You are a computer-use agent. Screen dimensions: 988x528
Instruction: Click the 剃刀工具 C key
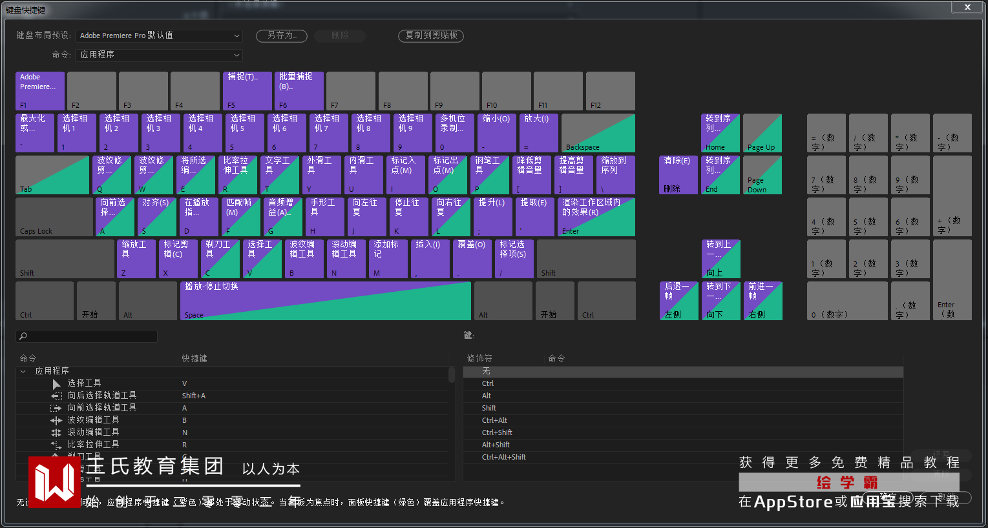coord(220,259)
